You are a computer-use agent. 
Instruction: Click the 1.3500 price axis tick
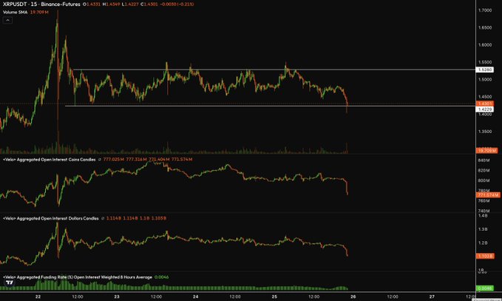coord(485,132)
